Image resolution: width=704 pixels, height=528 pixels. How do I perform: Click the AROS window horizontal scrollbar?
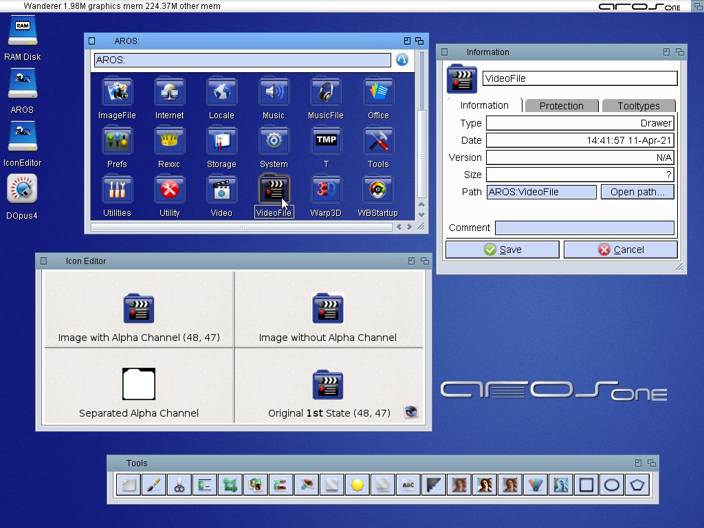click(x=241, y=227)
